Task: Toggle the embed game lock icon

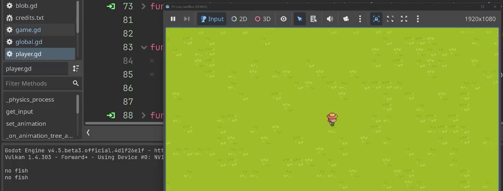Action: pos(376,19)
